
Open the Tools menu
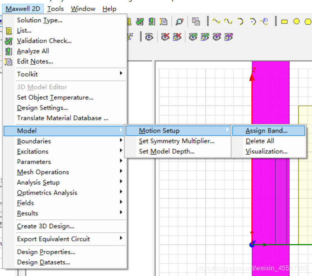click(55, 9)
